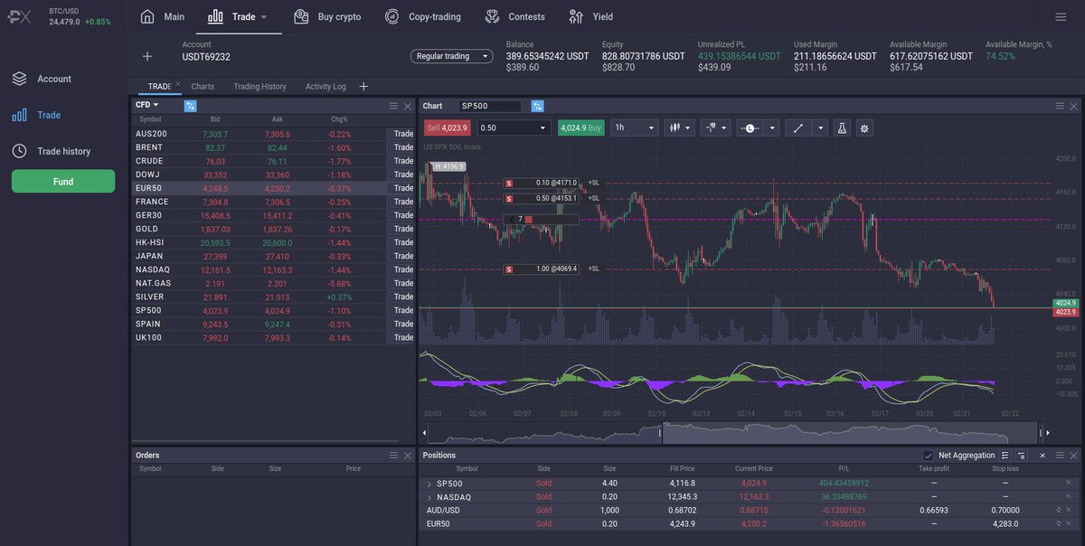
Task: Click the blue link icon in the CFD panel
Action: tap(191, 106)
